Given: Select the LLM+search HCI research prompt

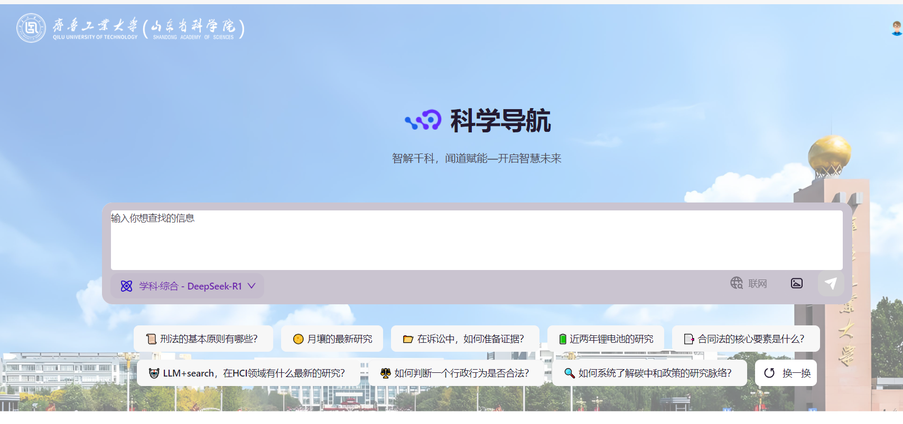Looking at the screenshot, I should [x=248, y=373].
